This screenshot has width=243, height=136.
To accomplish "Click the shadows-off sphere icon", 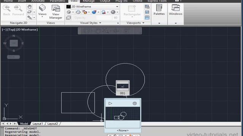I will 69,12.
